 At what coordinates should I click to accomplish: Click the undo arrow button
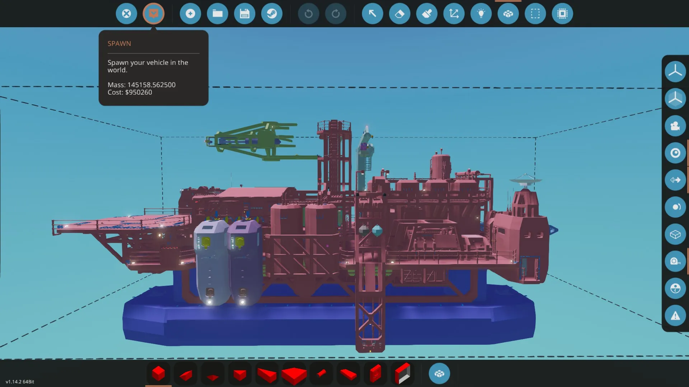coord(308,14)
